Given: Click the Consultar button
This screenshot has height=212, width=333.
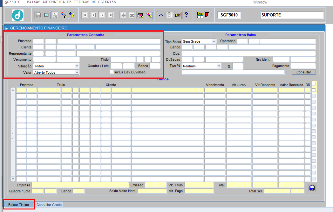Looking at the screenshot, I should pos(304,72).
